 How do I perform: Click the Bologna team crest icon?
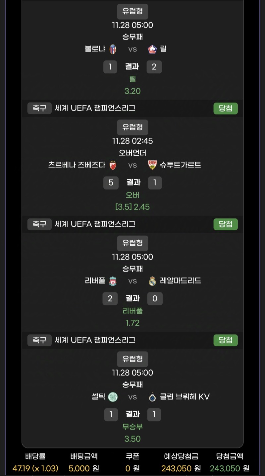tap(113, 49)
